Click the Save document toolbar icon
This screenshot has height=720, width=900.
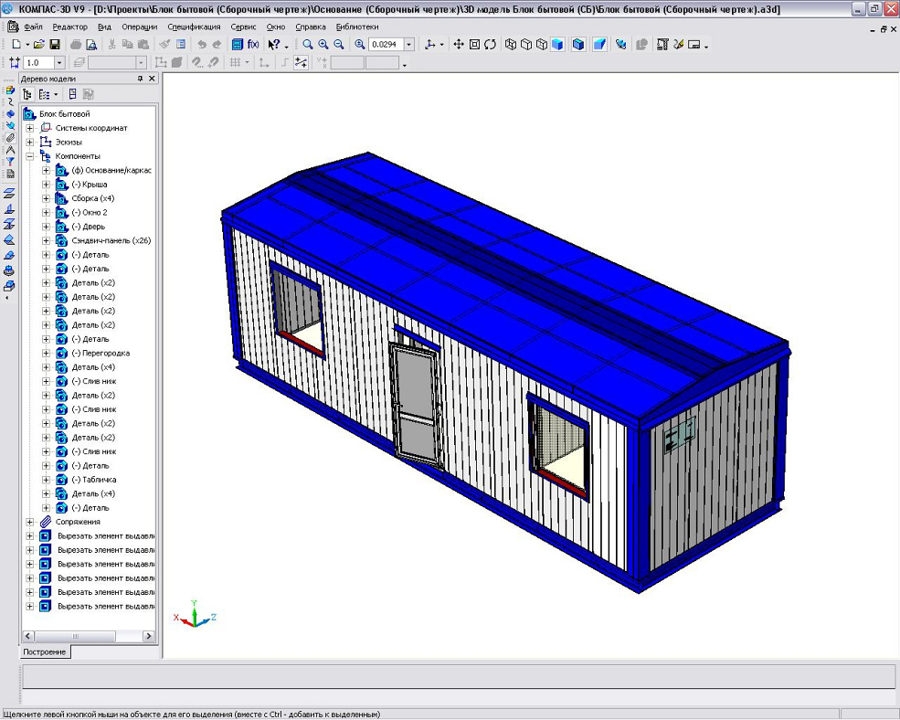click(x=55, y=44)
